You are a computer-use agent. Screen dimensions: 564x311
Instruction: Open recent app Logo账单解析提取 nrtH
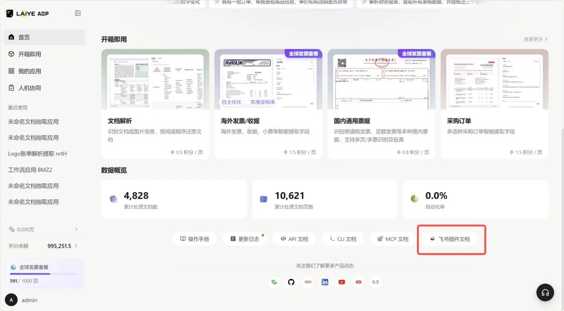pyautogui.click(x=38, y=153)
